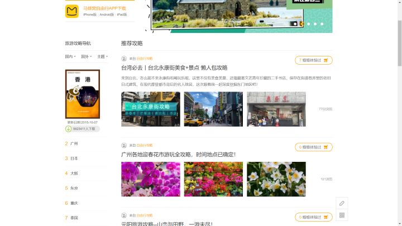Click the 自由行攻略 source link above the 元阳 article
402x226 pixels.
coord(145,215)
